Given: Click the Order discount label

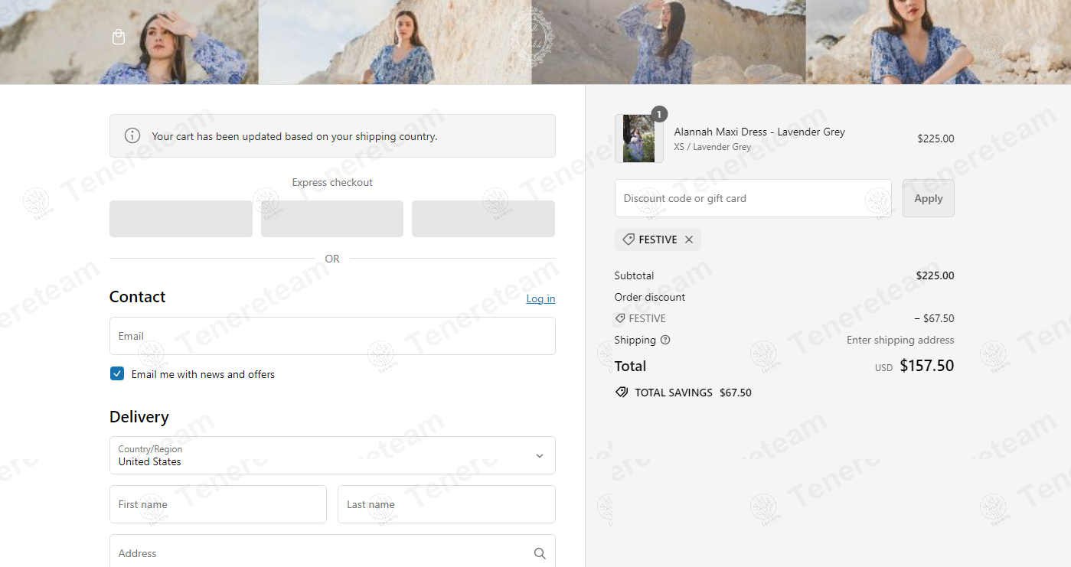Looking at the screenshot, I should pyautogui.click(x=650, y=297).
